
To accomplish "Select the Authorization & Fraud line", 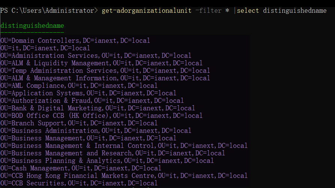I will tap(92, 101).
